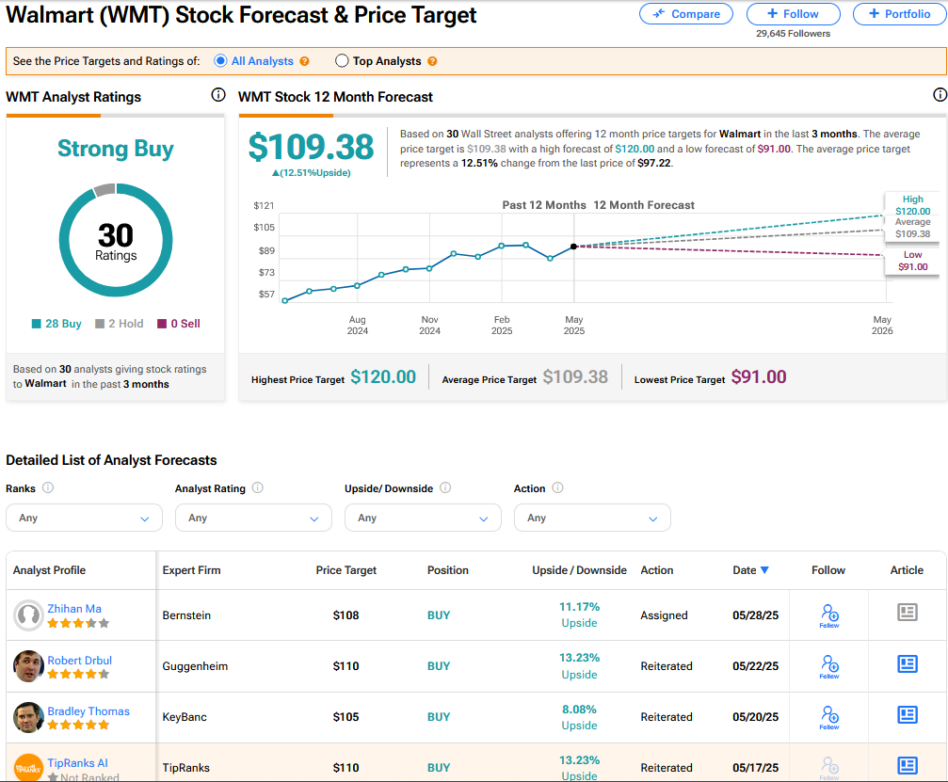Click the Price Target column header
This screenshot has height=782, width=948.
pos(345,570)
